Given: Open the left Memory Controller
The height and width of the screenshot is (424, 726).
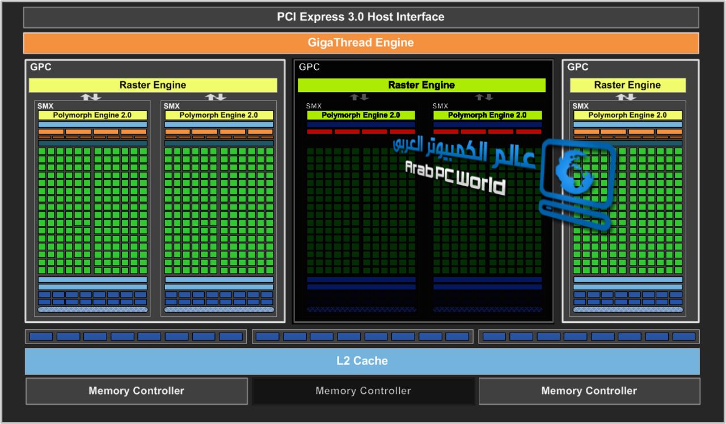Looking at the screenshot, I should (136, 391).
